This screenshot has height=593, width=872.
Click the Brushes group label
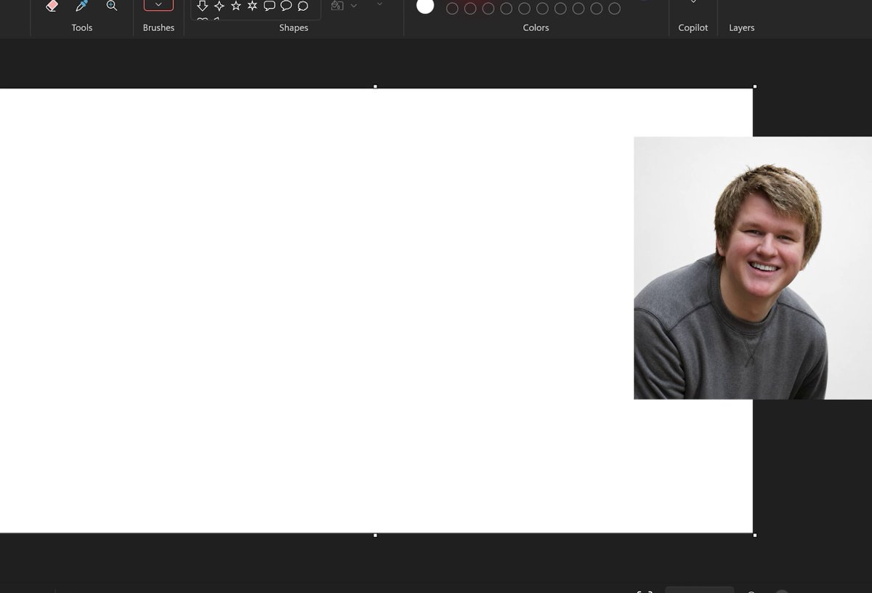pyautogui.click(x=158, y=28)
